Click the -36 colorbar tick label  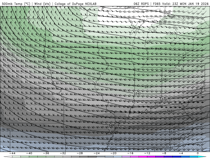coord(46,153)
